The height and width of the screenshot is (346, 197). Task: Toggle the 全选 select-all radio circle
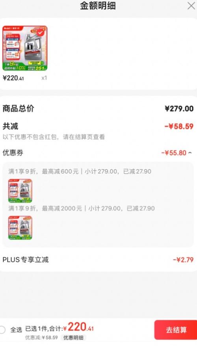2,330
